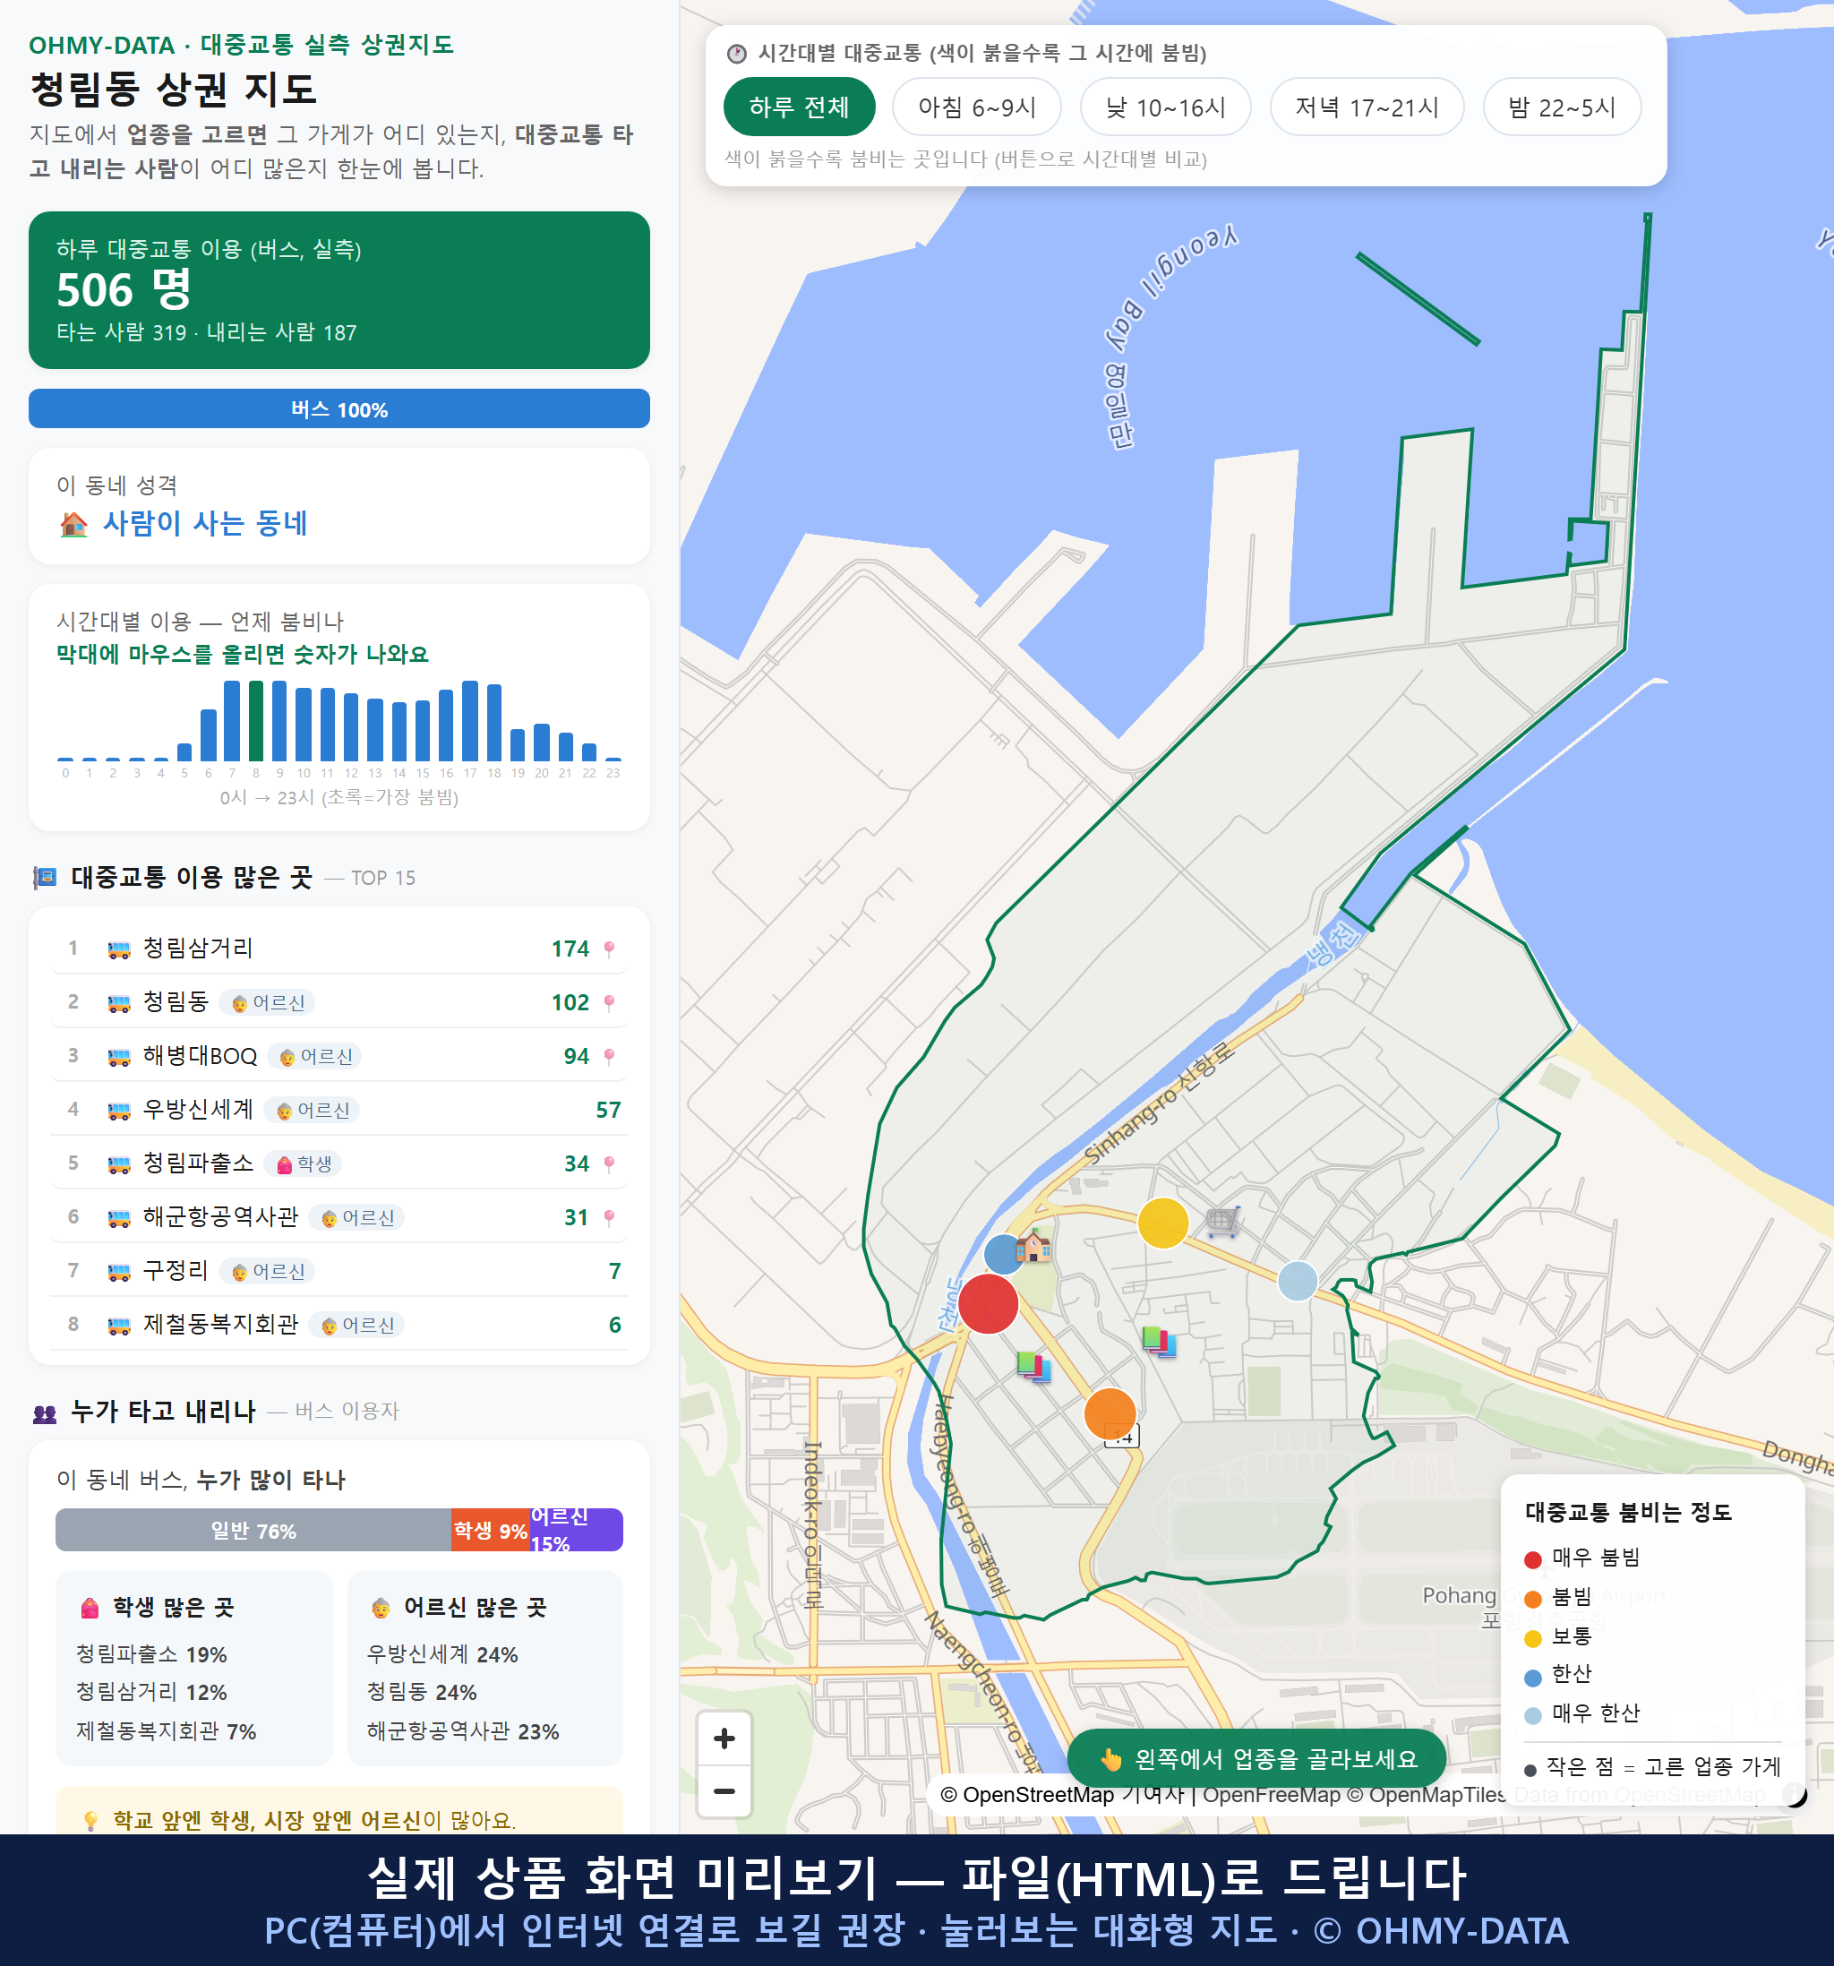Click the pin icon beside 청림동 row
The width and height of the screenshot is (1834, 1966).
[x=609, y=1003]
